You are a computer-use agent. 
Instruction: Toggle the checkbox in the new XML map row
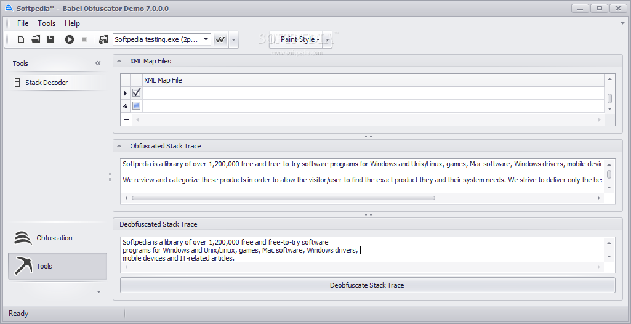(x=137, y=106)
